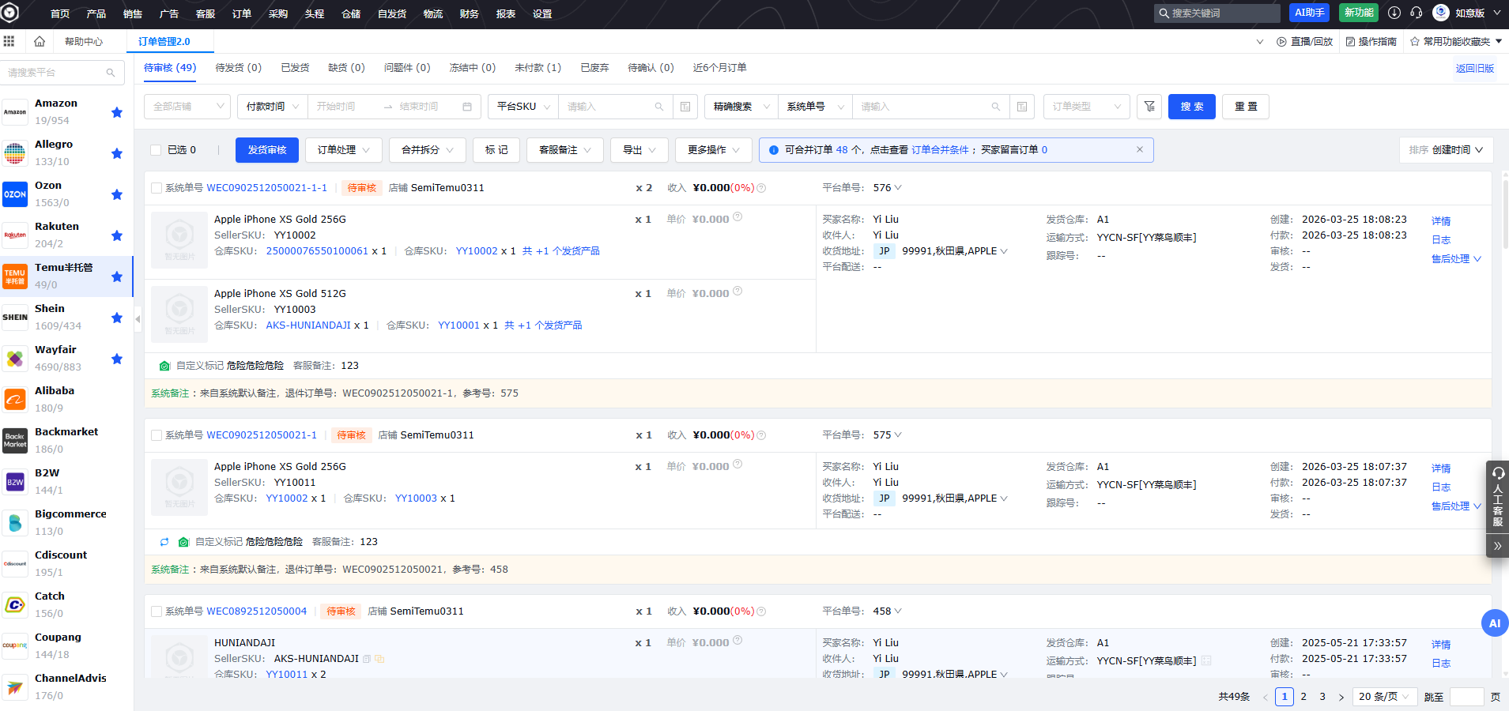Open the 物流 top menu
This screenshot has width=1509, height=711.
point(432,13)
